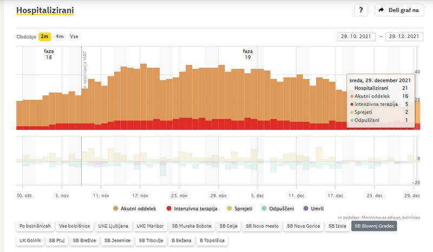Select SB Murska Sobota hospital
The height and width of the screenshot is (252, 433).
[191, 226]
